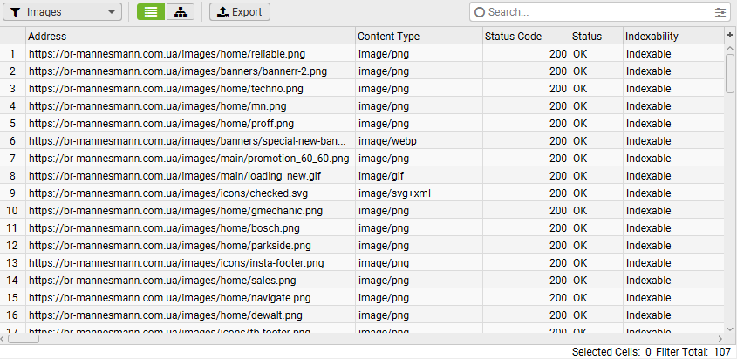Click the vertical scrollbar up arrow
The width and height of the screenshot is (737, 359).
pyautogui.click(x=730, y=49)
